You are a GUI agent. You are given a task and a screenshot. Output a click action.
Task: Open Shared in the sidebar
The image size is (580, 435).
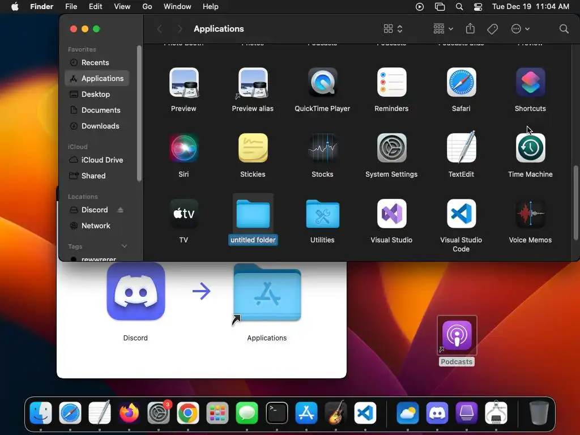click(x=97, y=176)
